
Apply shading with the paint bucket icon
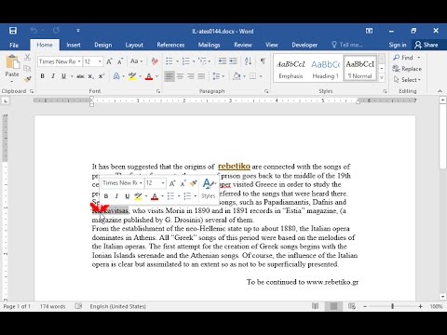[x=237, y=76]
